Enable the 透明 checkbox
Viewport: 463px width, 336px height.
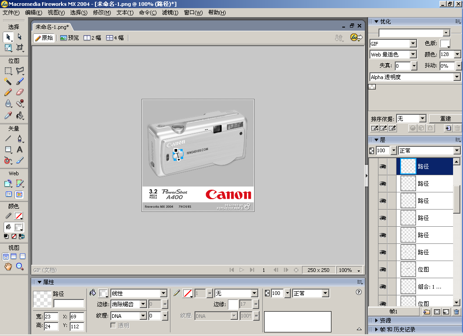[x=113, y=325]
